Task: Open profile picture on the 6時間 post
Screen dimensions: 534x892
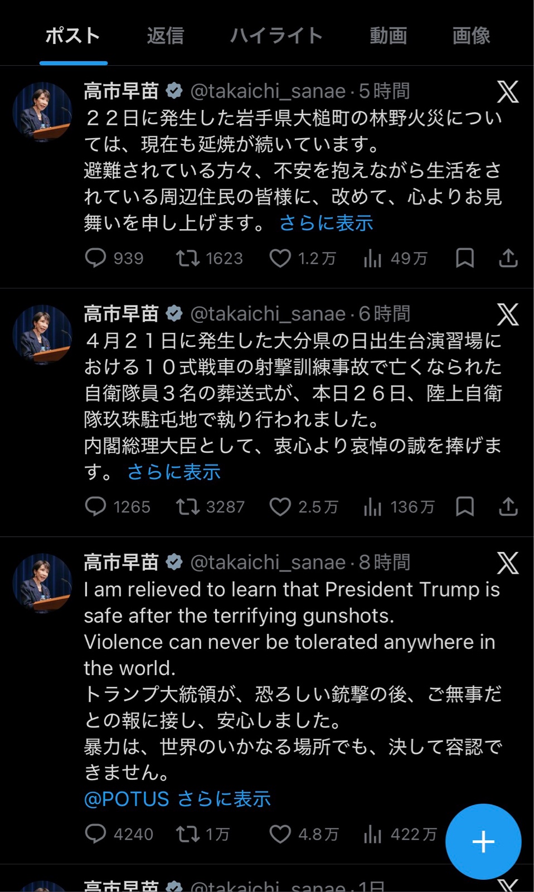Action: (x=42, y=334)
